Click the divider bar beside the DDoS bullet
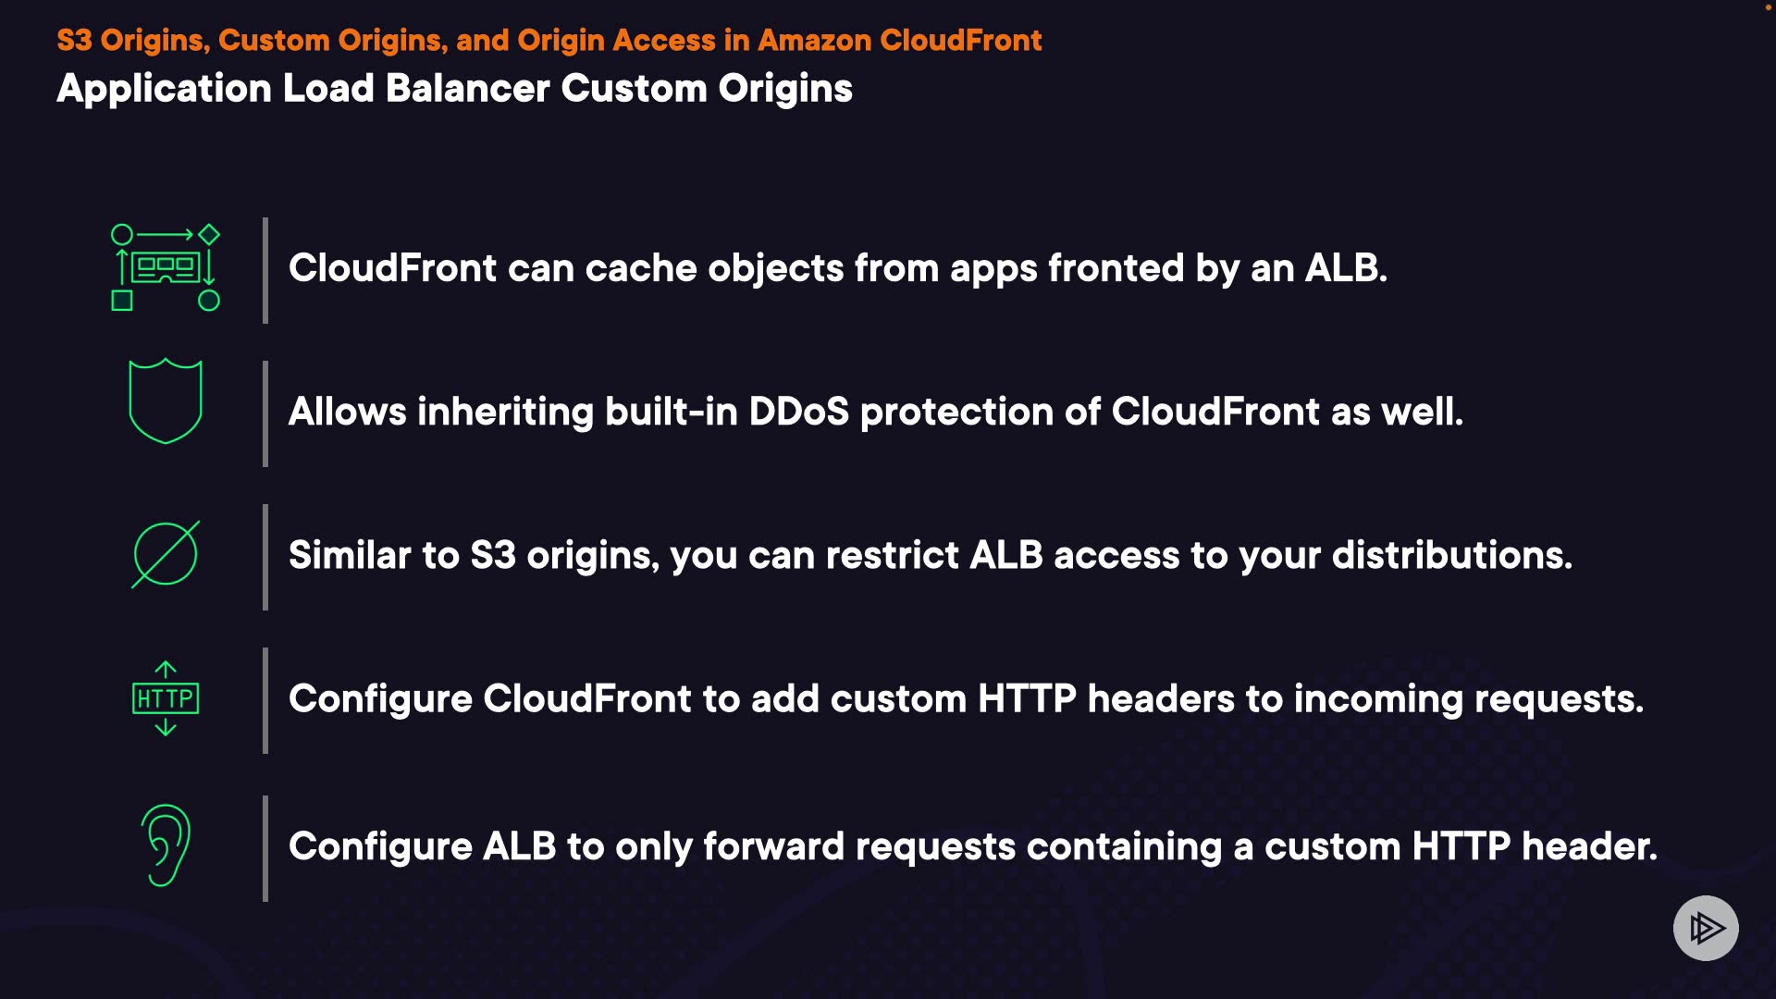Screen dimensions: 1776x999 pyautogui.click(x=265, y=413)
